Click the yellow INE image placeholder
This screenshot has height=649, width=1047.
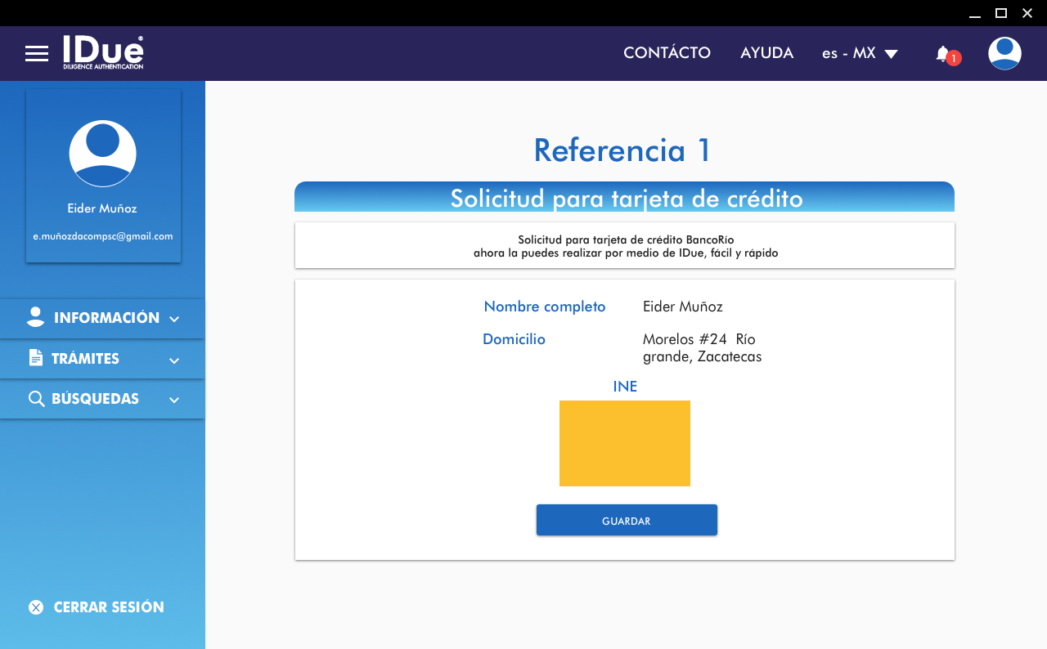[x=625, y=443]
